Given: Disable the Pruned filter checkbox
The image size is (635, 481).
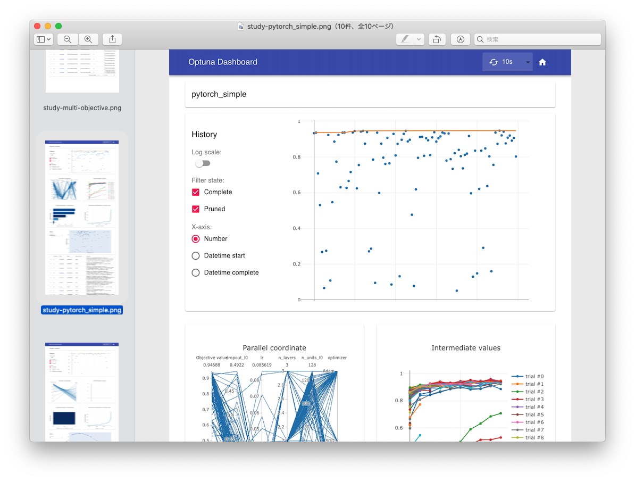Looking at the screenshot, I should tap(195, 209).
